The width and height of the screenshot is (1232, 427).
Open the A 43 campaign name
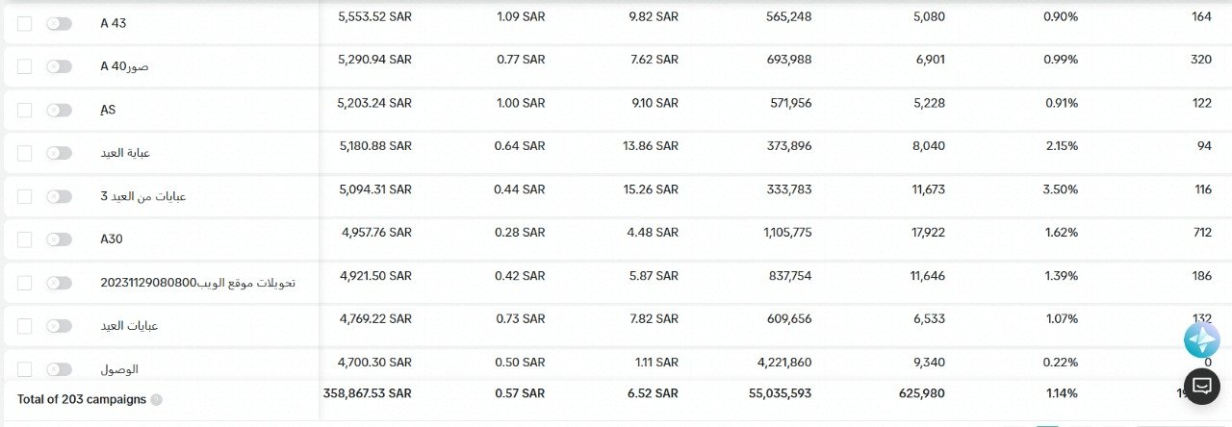pyautogui.click(x=114, y=23)
